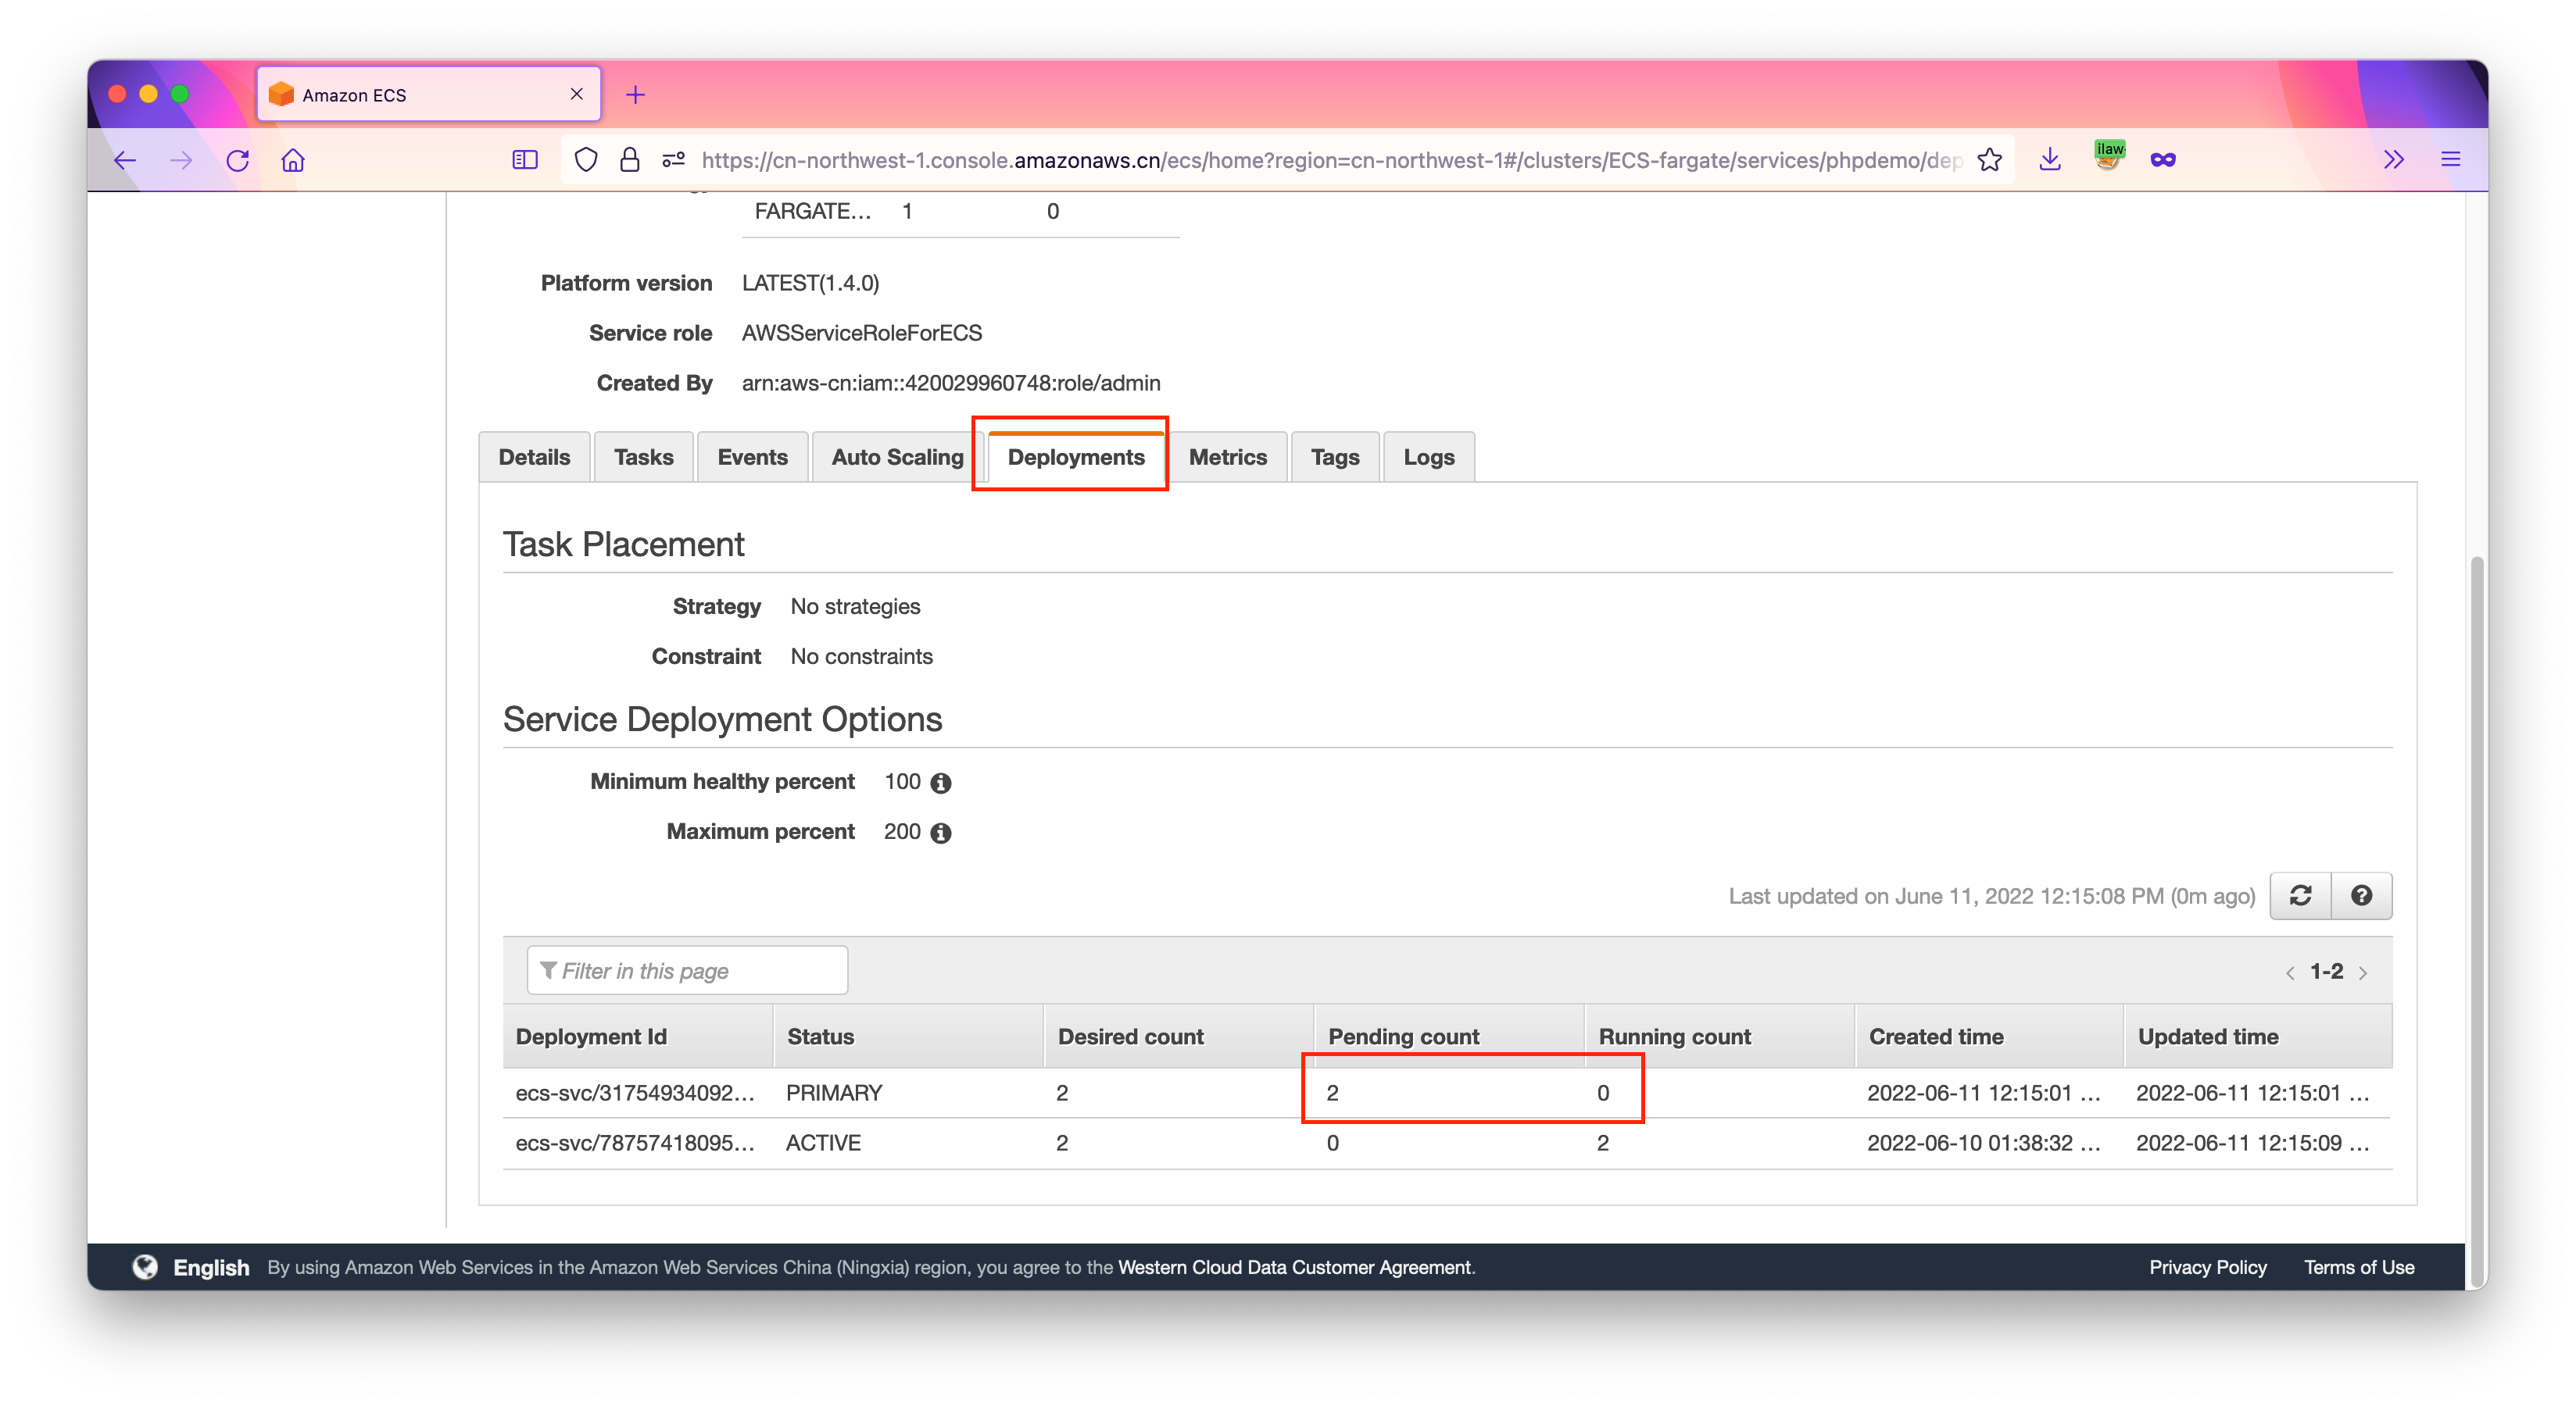Open Western Cloud Data Customer Agreement link

(1295, 1267)
